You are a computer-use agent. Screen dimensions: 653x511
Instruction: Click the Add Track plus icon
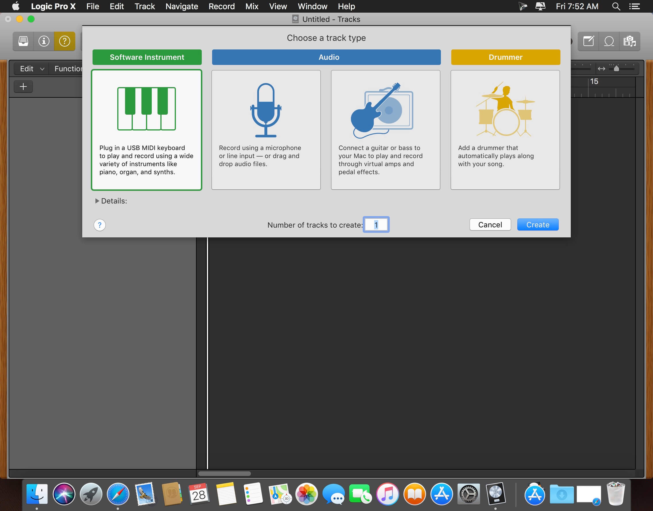click(x=23, y=87)
